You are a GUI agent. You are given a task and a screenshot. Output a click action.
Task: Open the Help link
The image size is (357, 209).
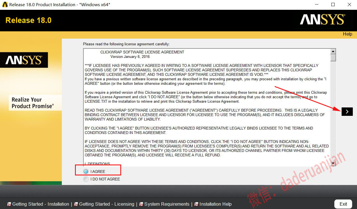(x=347, y=34)
